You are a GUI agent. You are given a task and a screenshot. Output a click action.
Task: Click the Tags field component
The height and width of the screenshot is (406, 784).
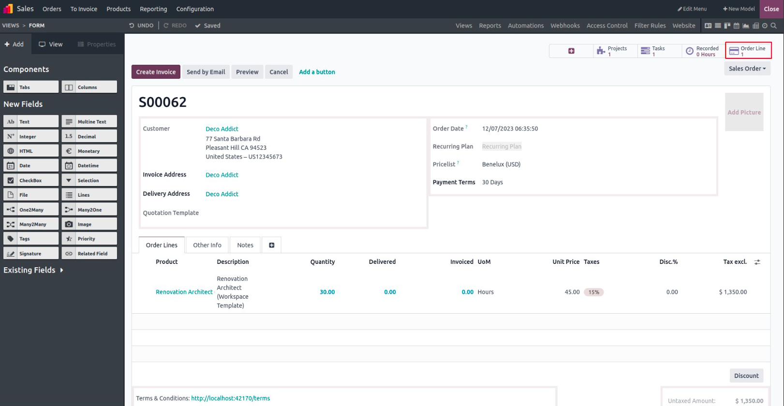click(x=31, y=239)
